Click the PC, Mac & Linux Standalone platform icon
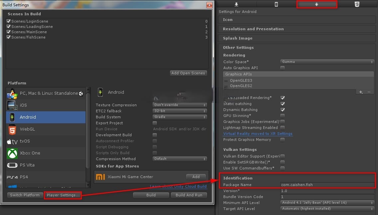 click(12, 93)
